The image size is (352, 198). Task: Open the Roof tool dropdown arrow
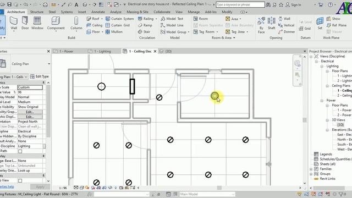[x=102, y=19]
